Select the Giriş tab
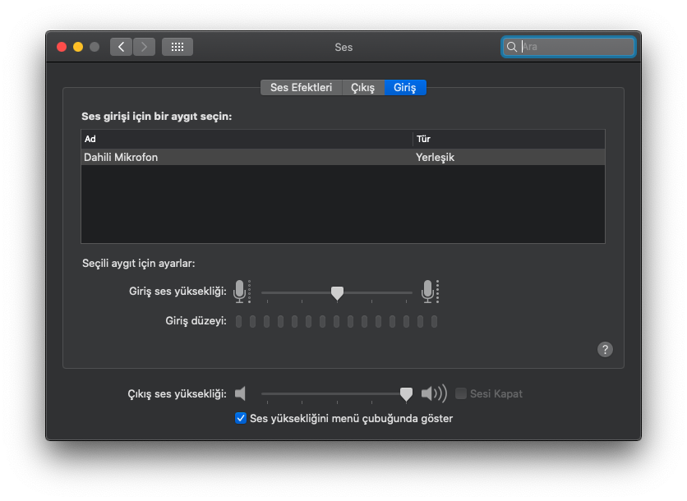Viewport: 687px width, 501px height. [404, 87]
